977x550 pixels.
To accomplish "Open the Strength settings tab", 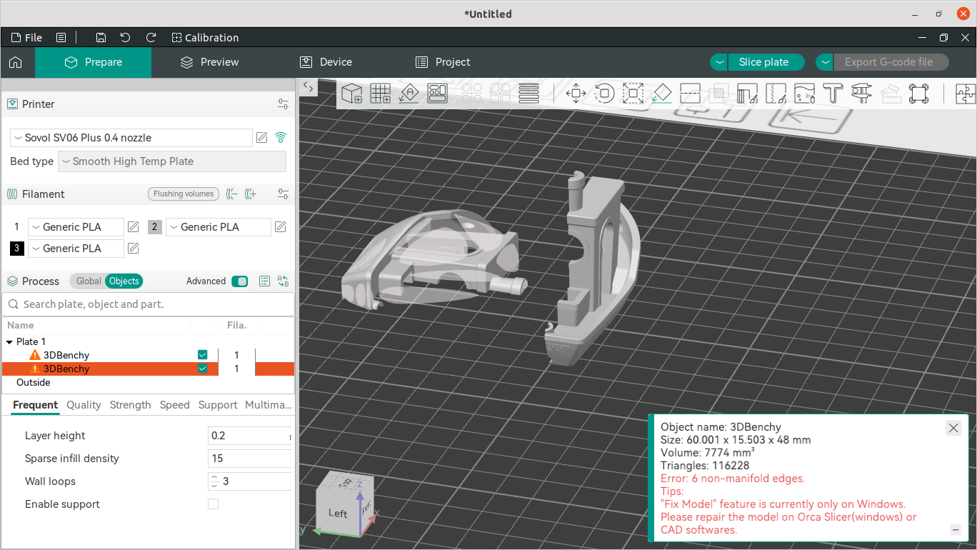I will click(x=130, y=405).
